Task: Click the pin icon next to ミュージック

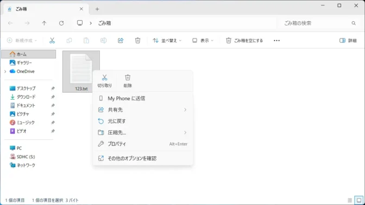Action: pos(53,123)
